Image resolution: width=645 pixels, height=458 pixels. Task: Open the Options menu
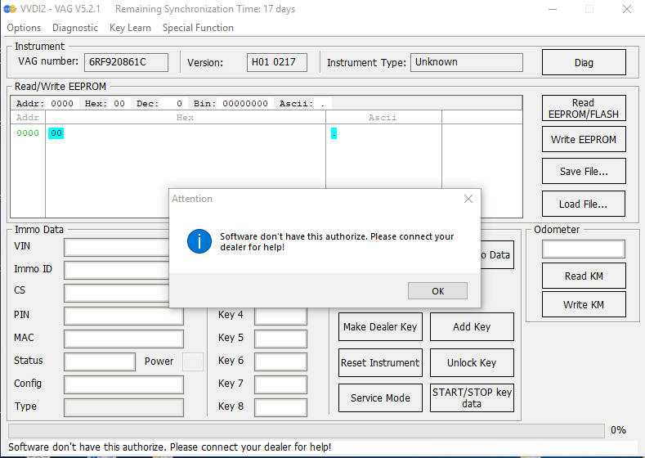[24, 28]
